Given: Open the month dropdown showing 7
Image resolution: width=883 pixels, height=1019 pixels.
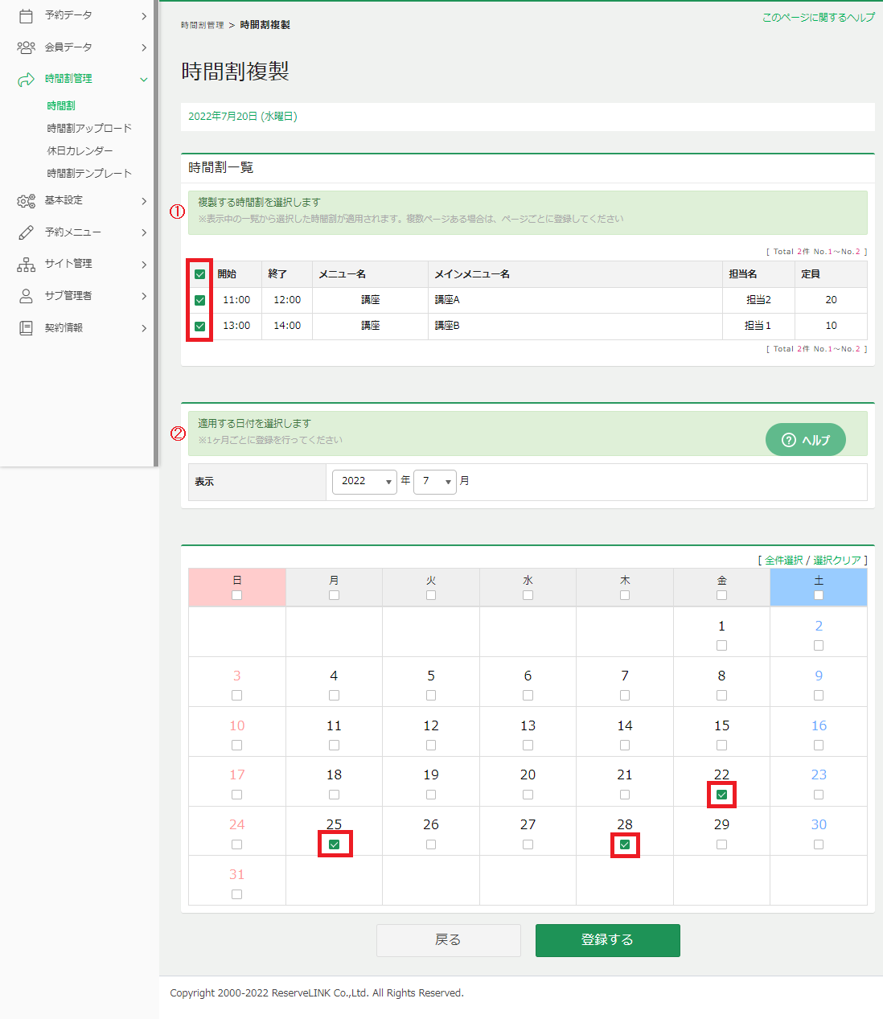Looking at the screenshot, I should coord(435,482).
